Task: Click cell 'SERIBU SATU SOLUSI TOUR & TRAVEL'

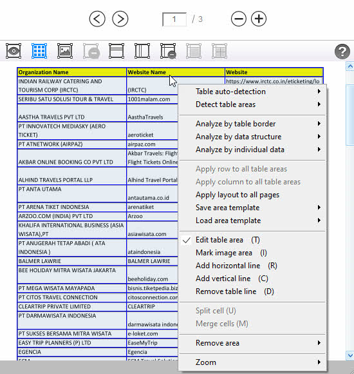Action: pos(71,99)
